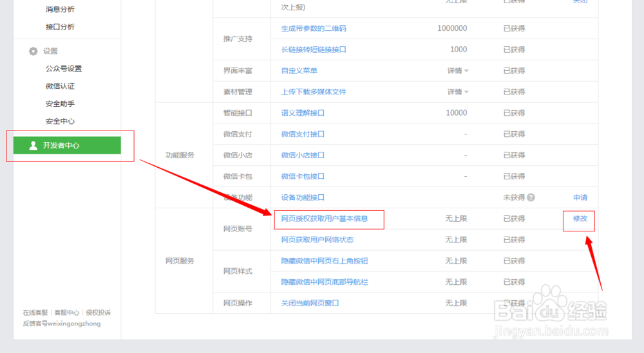Open the 网页授权获取用户基本信息 link
This screenshot has height=353, width=644.
coord(325,219)
